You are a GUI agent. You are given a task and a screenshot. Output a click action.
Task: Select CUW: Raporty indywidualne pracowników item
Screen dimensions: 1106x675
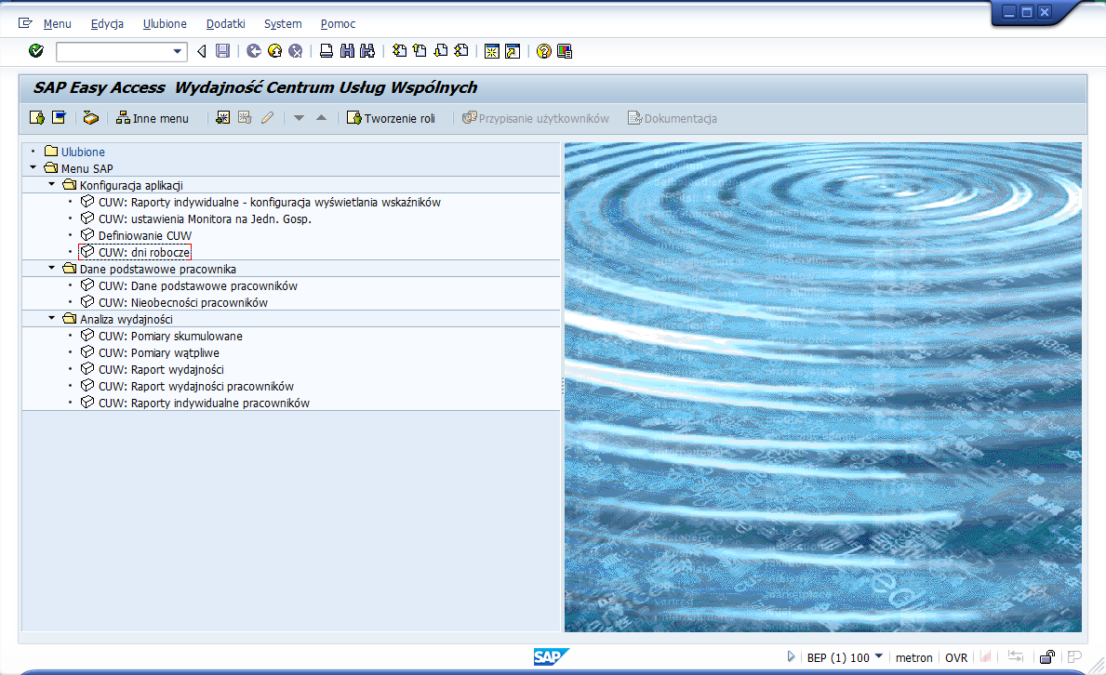coord(204,404)
